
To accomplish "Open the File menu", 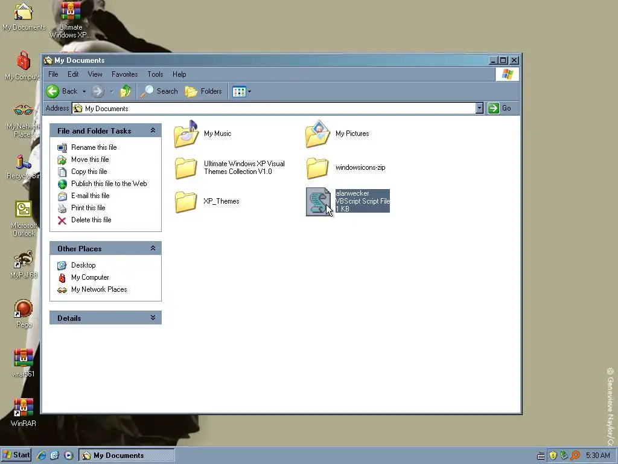I will tap(53, 74).
